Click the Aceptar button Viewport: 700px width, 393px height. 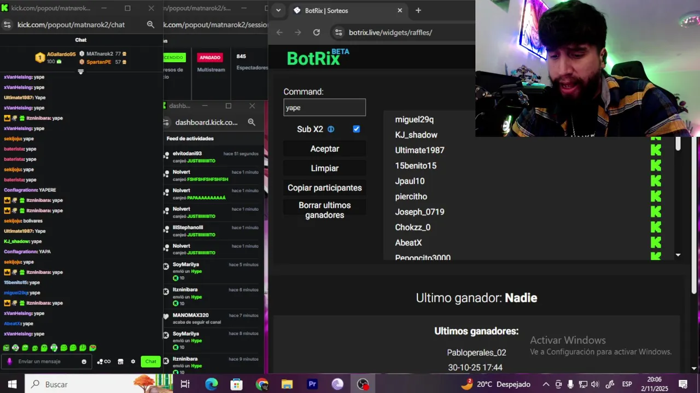click(325, 149)
